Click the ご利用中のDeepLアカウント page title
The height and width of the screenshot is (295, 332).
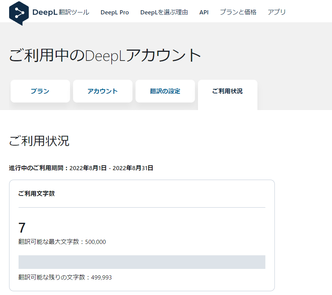click(105, 55)
